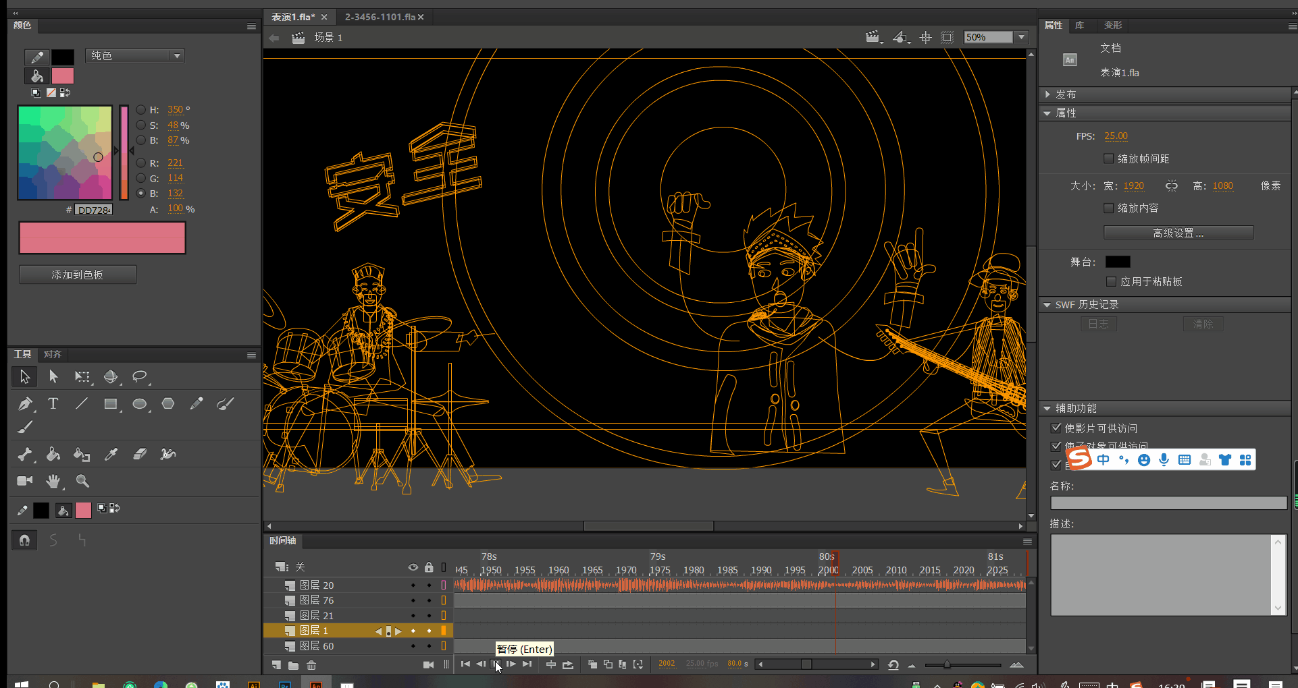Open the 纯色 color type dropdown
Viewport: 1298px width, 688px height.
point(177,55)
